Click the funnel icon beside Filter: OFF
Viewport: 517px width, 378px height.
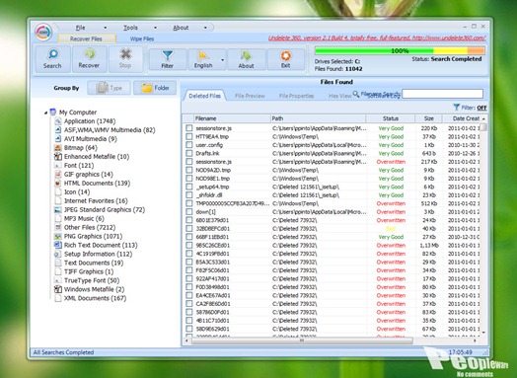457,108
